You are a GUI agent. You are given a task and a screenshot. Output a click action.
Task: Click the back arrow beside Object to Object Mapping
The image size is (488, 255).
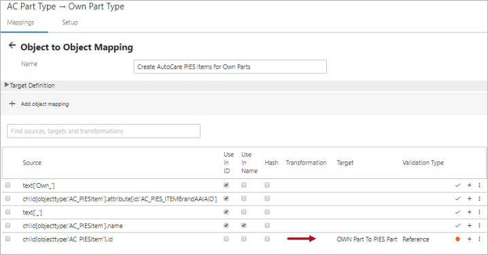coord(12,45)
